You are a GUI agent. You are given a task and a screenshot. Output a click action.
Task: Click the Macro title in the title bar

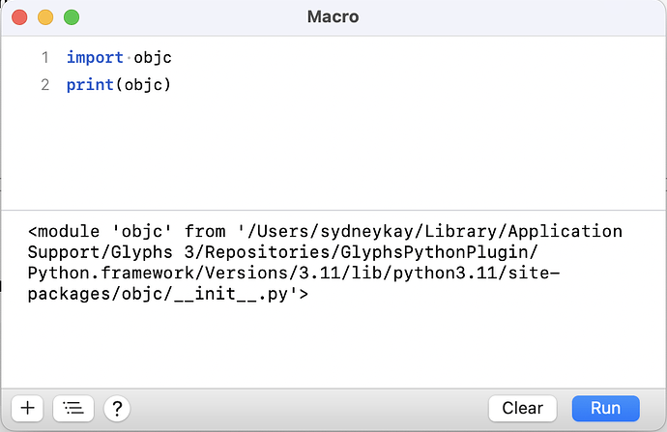click(333, 17)
